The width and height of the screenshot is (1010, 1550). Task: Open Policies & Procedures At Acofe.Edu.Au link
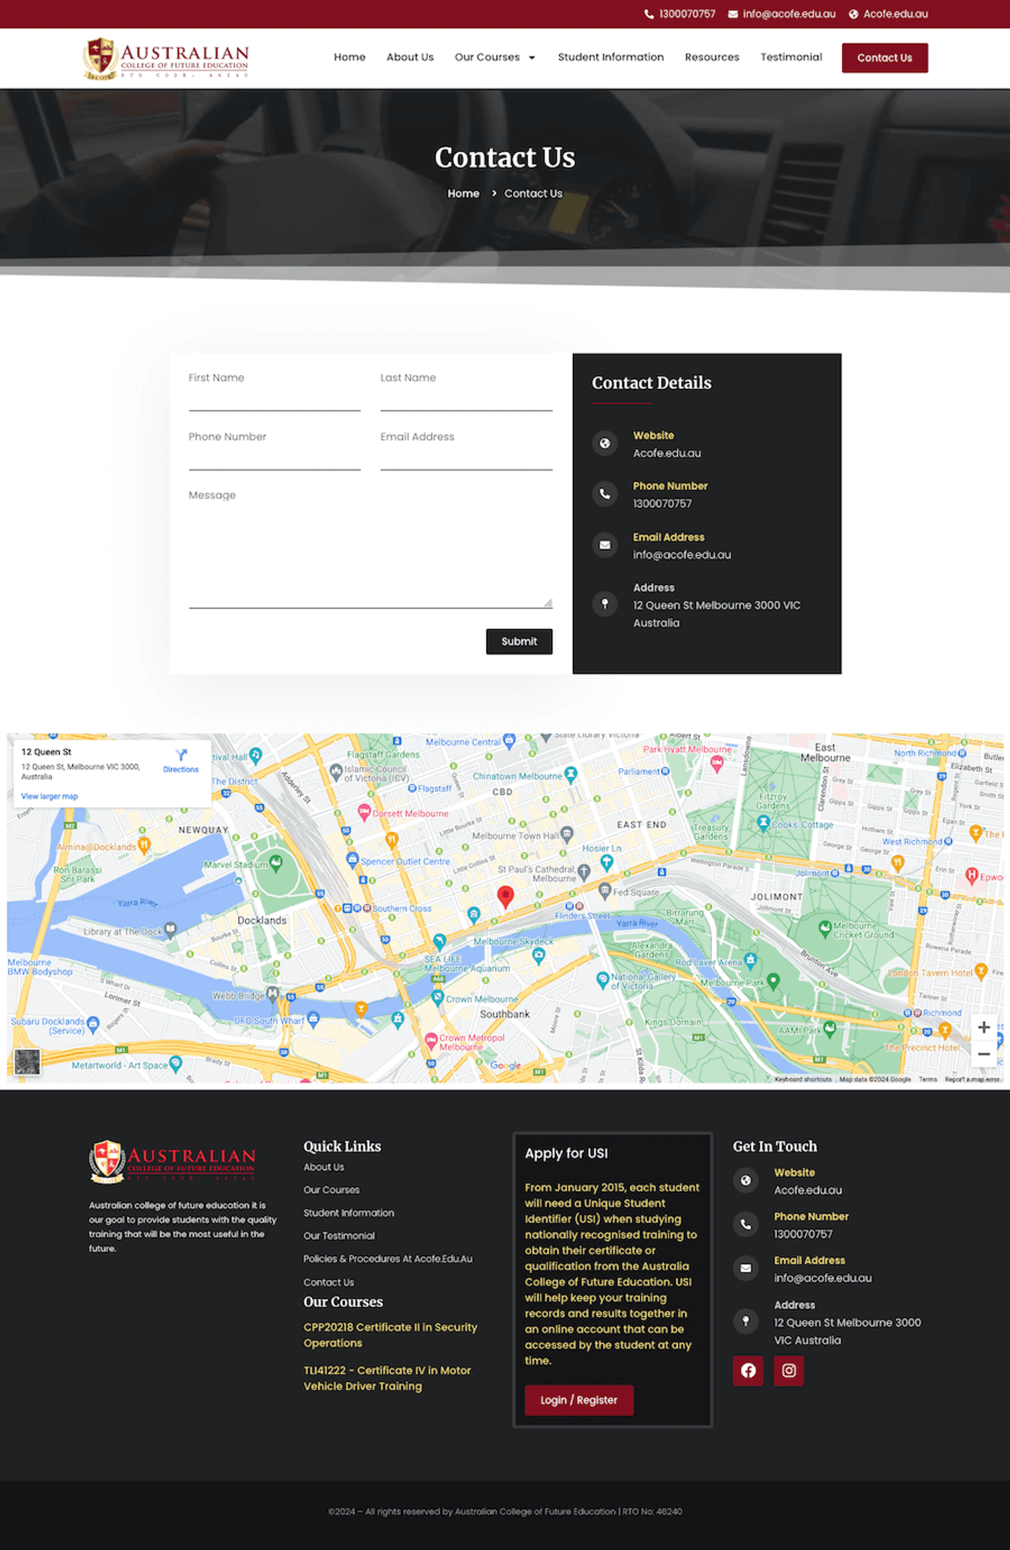387,1259
